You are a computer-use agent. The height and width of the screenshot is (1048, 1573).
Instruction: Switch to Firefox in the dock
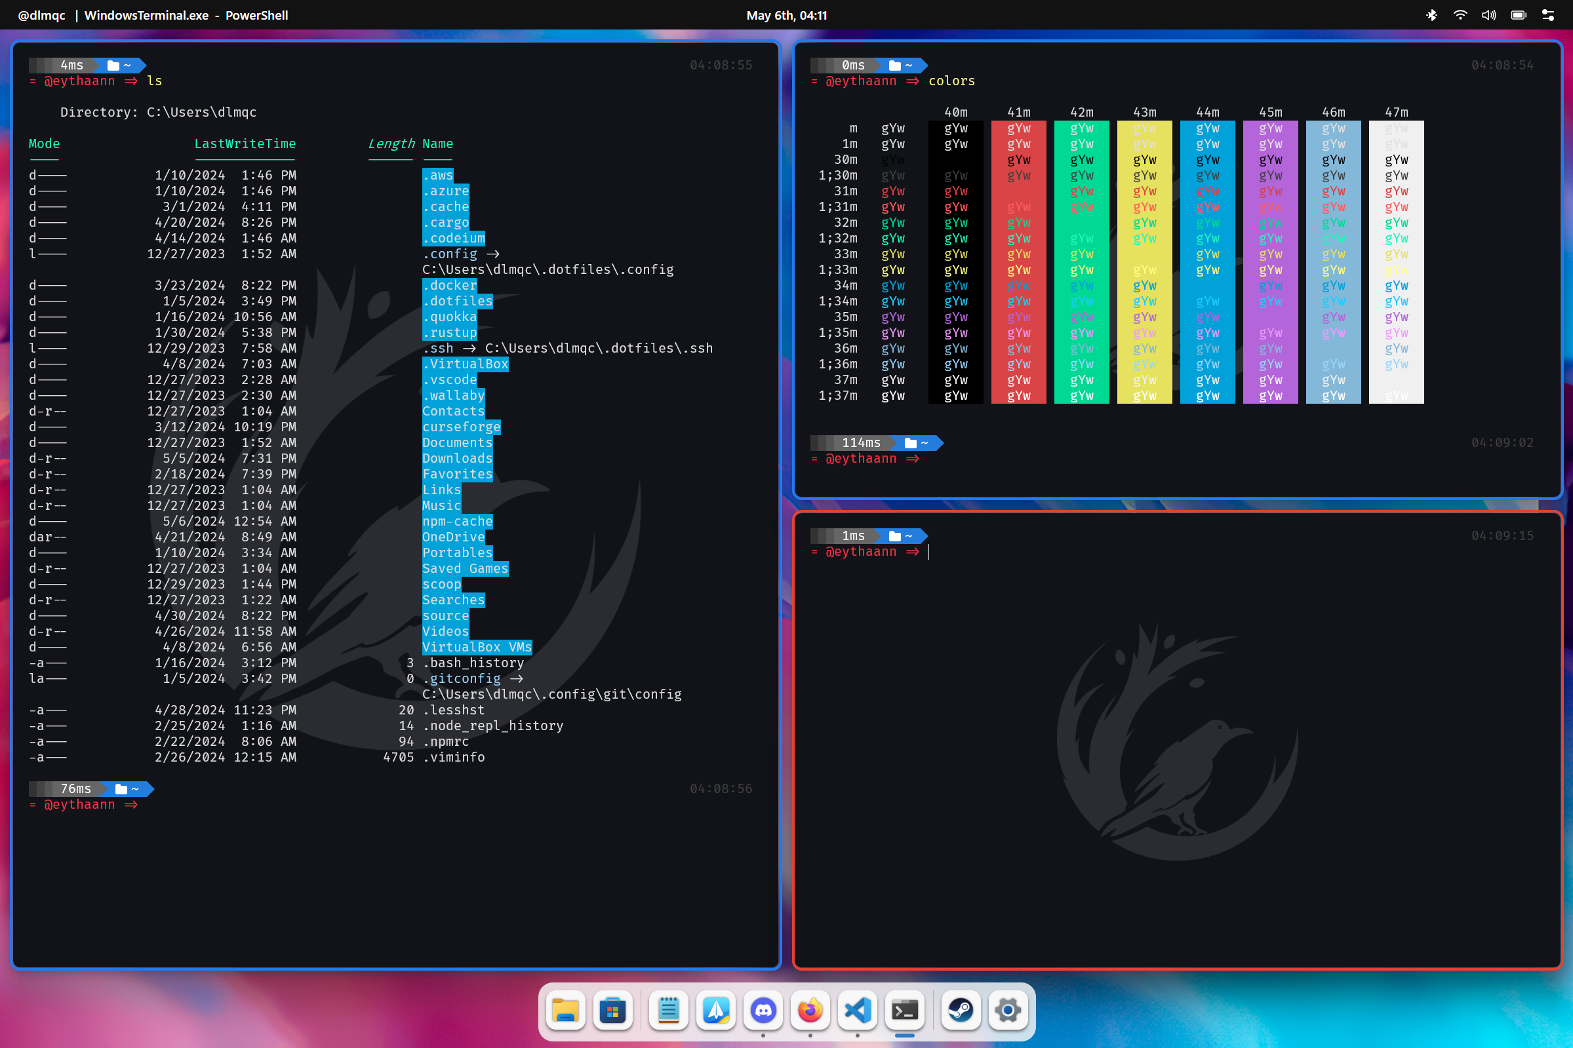pyautogui.click(x=810, y=1010)
